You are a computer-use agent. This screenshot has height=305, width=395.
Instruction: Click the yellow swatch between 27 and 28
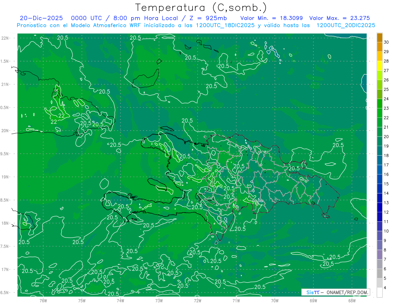(380, 65)
